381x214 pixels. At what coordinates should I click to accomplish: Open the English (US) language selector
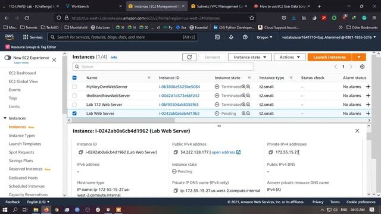point(38,202)
